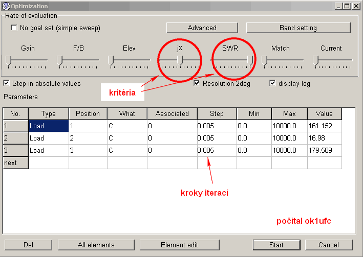Viewport: 363px width, 257px height.
Task: Click the F/B slider thumb
Action: click(x=59, y=60)
